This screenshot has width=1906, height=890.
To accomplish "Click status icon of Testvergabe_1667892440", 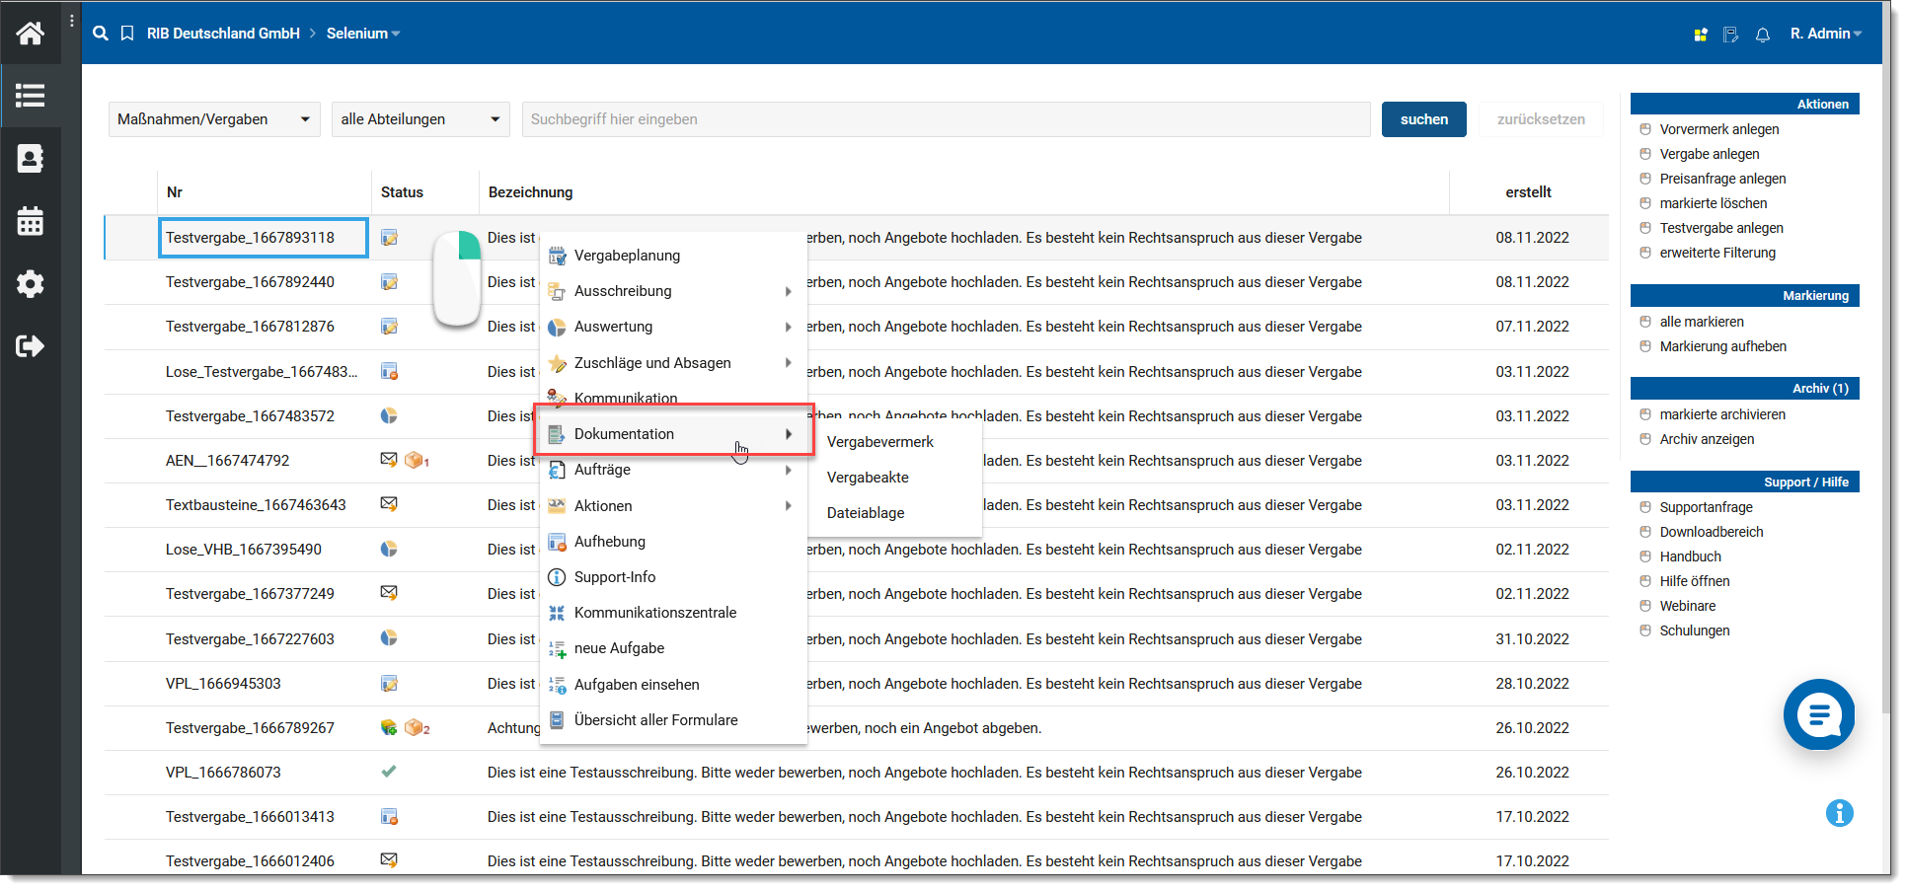I will (x=390, y=282).
